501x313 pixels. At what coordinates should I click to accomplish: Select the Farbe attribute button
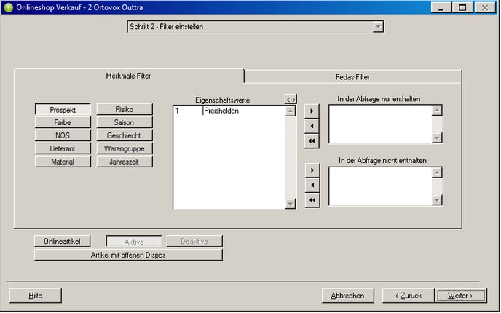(63, 122)
